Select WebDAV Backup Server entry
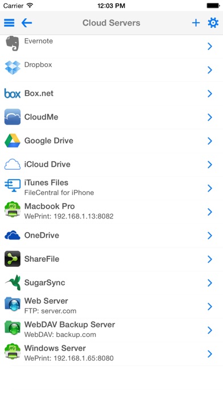The width and height of the screenshot is (223, 396). [111, 330]
